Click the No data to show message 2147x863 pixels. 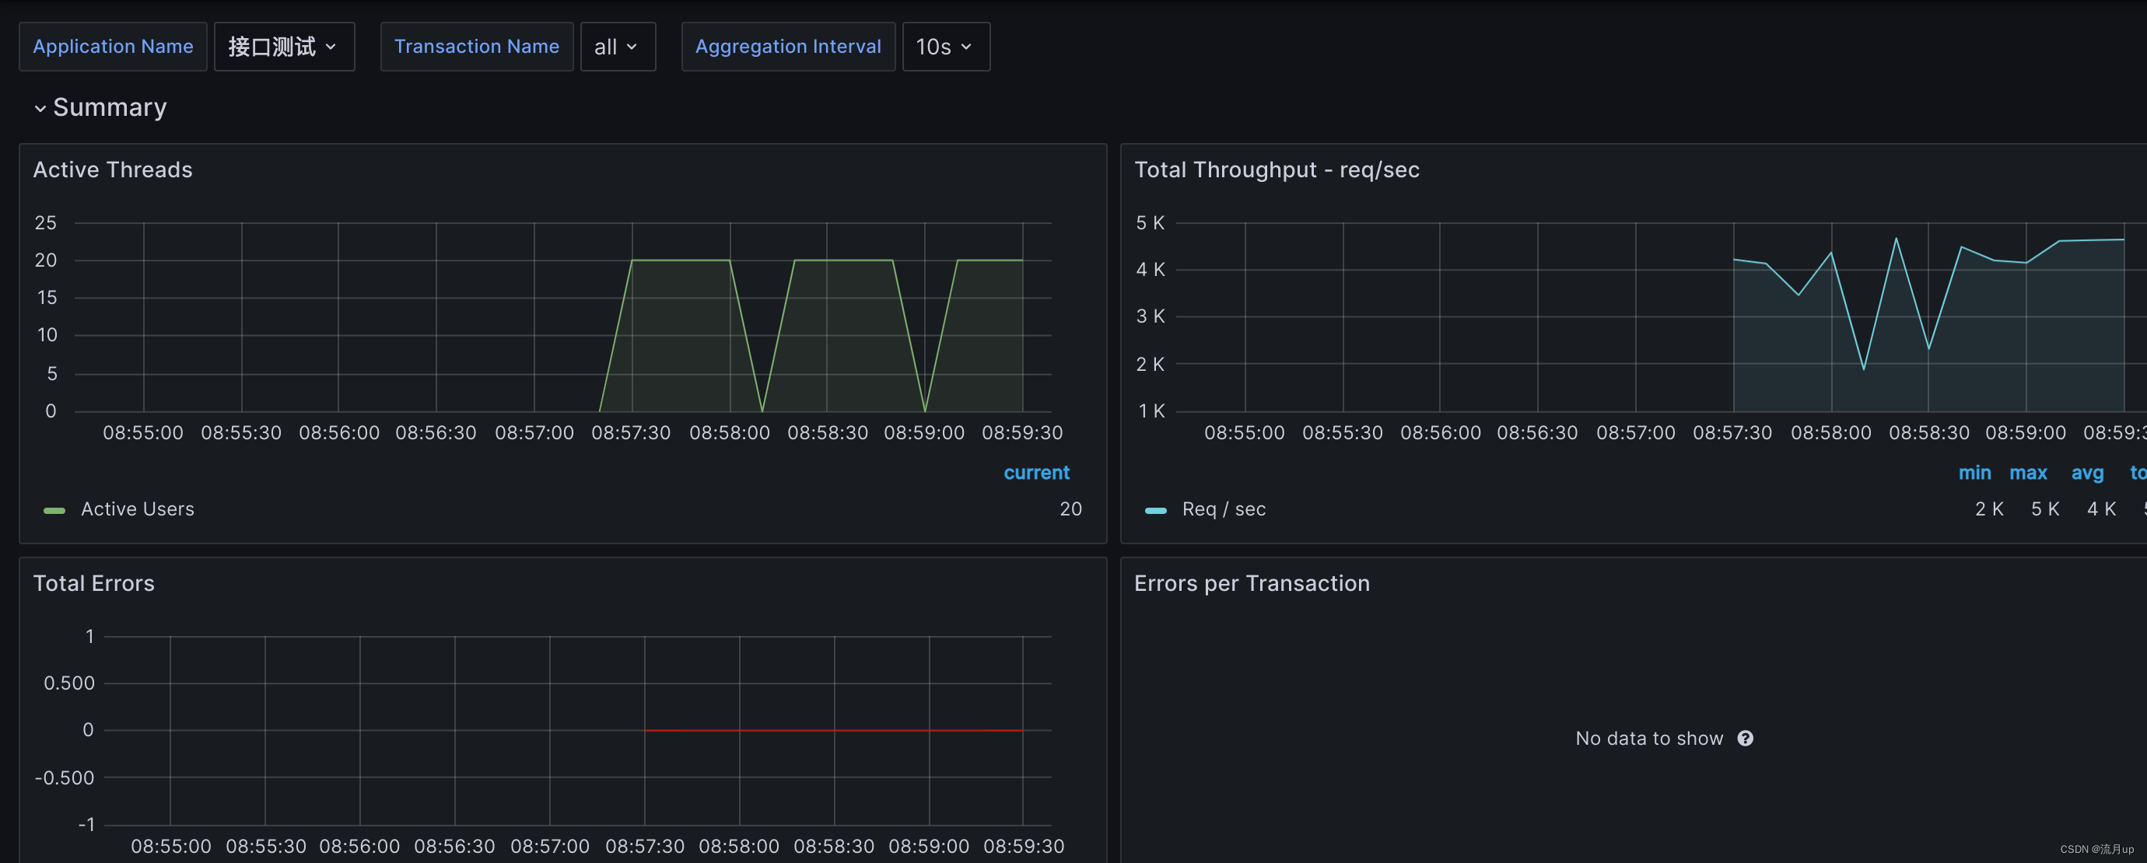click(1648, 738)
